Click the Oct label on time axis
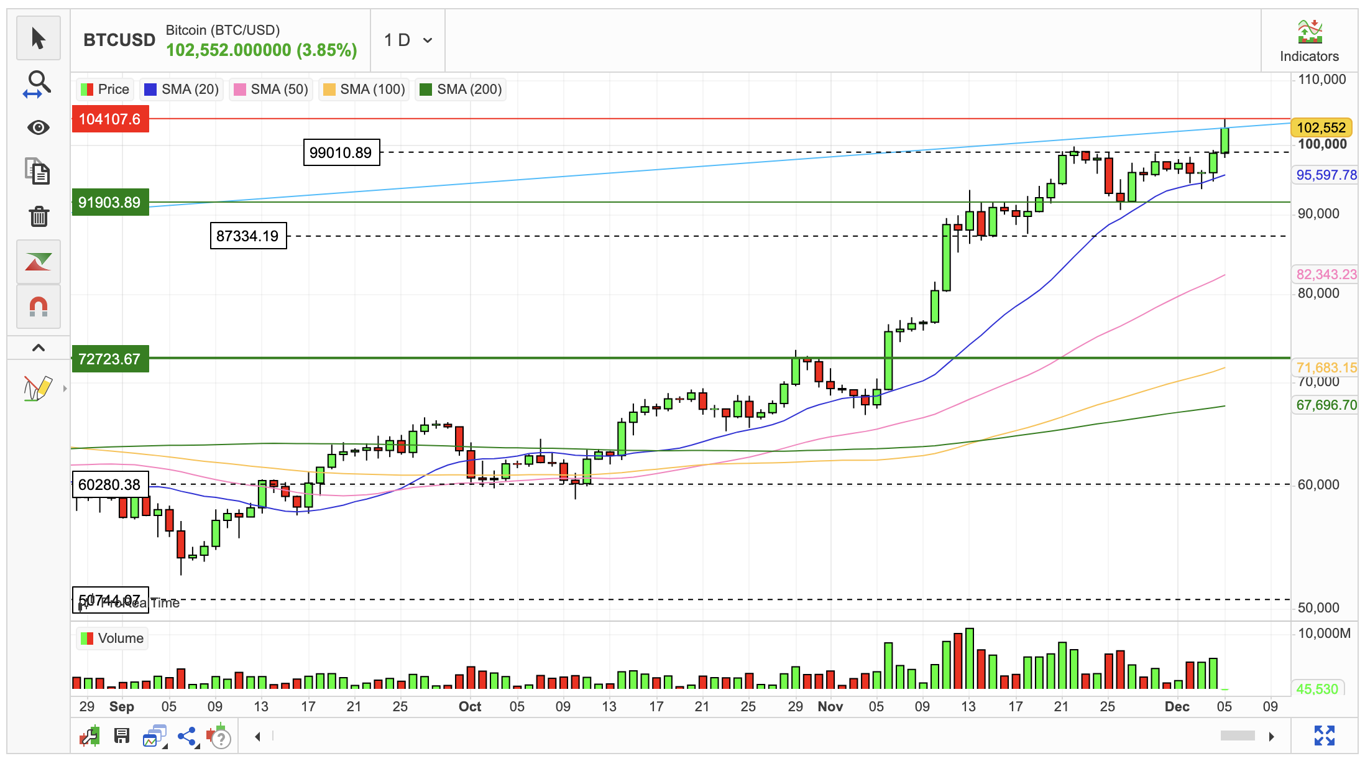 point(470,707)
